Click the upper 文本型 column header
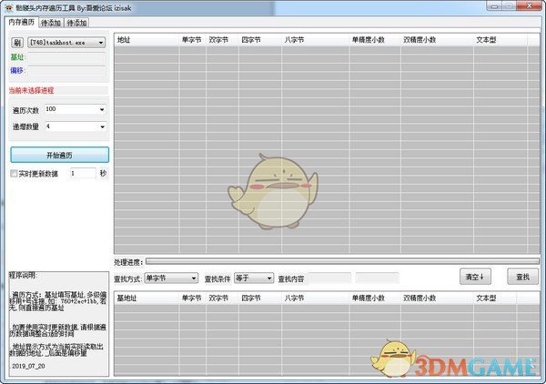546x384 pixels. [x=500, y=40]
